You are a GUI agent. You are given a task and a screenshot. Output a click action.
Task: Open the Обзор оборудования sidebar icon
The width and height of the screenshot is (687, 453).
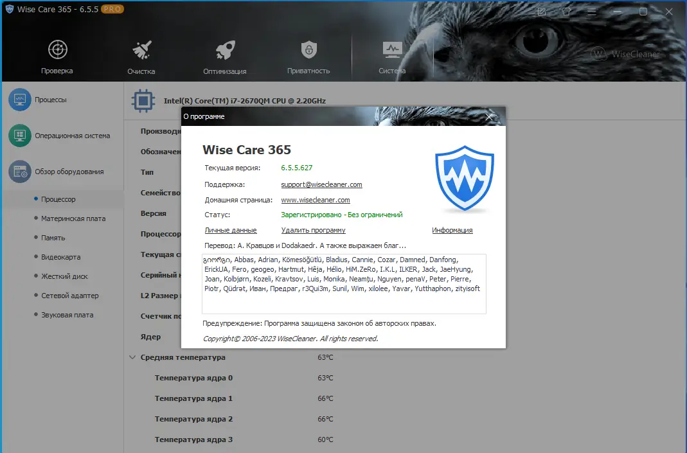(19, 172)
